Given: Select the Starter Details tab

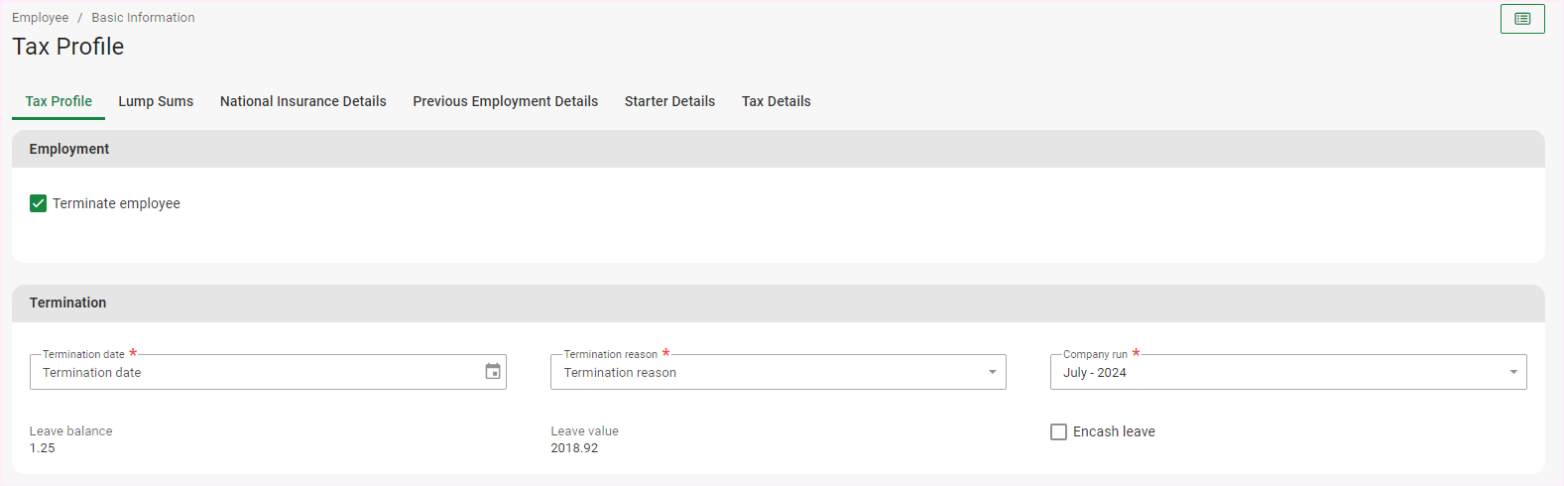Looking at the screenshot, I should (x=669, y=101).
